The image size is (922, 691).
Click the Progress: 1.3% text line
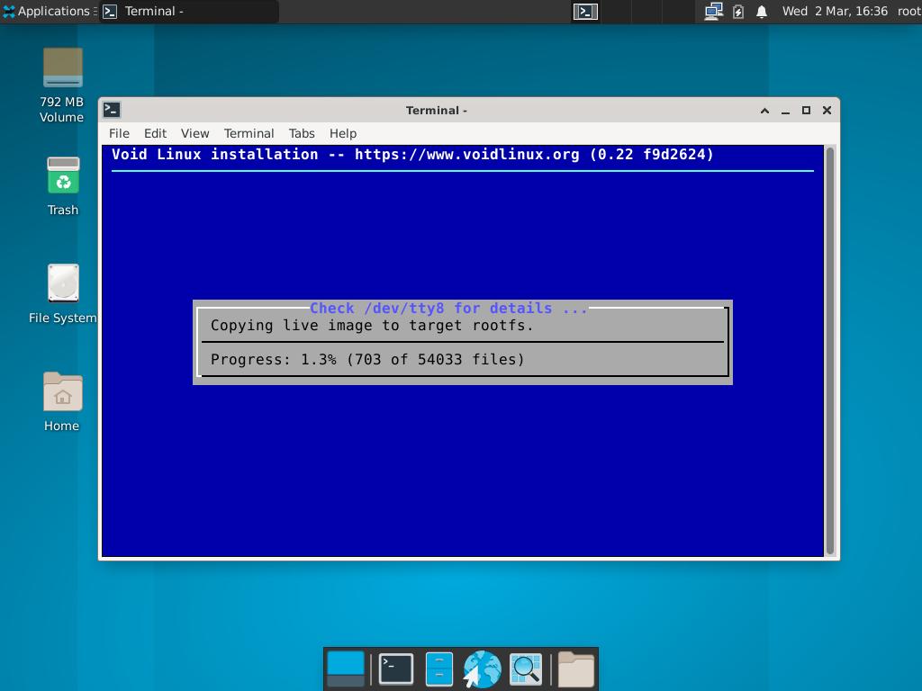[x=367, y=360]
